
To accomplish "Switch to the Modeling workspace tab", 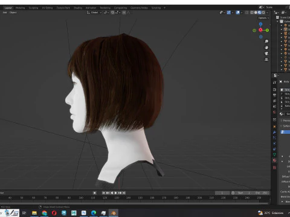I will tap(20, 8).
